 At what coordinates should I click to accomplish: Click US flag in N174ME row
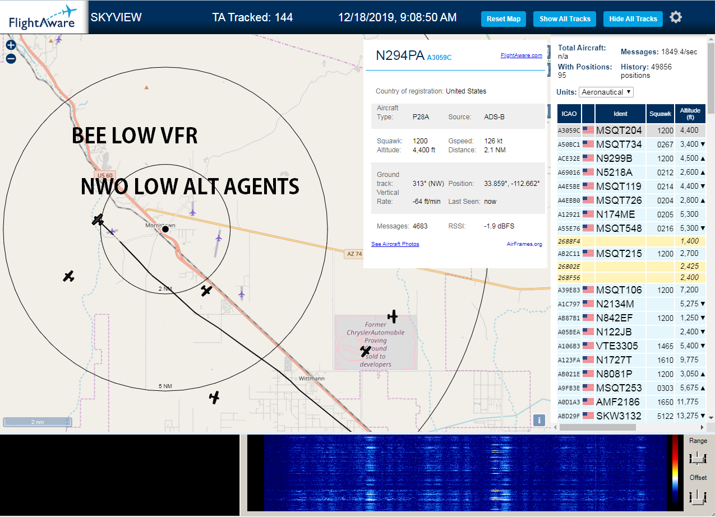tap(588, 214)
